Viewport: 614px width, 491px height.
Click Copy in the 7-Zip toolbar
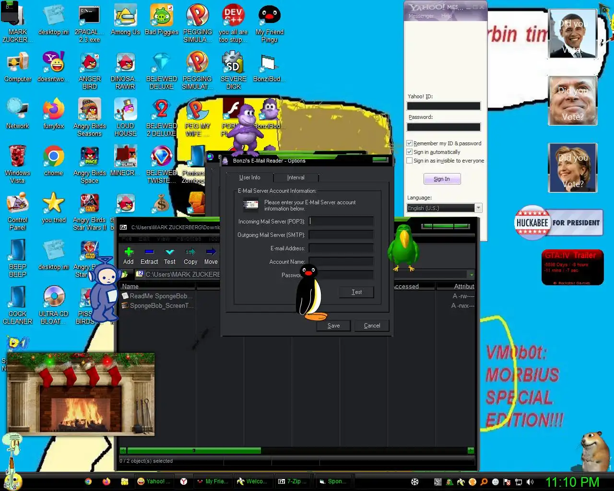coord(190,256)
